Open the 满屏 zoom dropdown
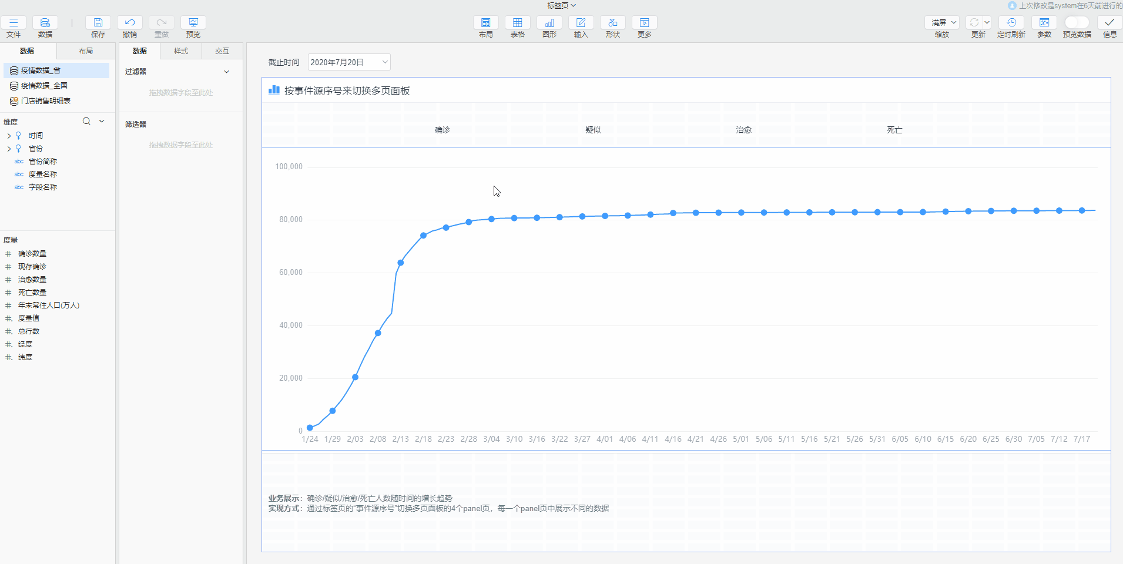This screenshot has height=564, width=1123. coord(942,22)
